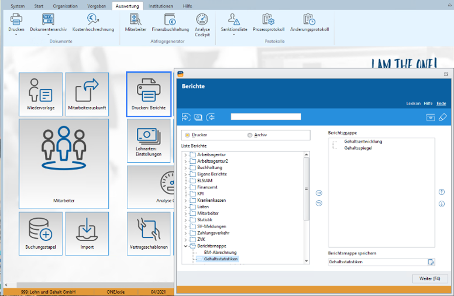454x296 pixels.
Task: Open the Sanktionsliste ribbon icon
Action: point(233,20)
